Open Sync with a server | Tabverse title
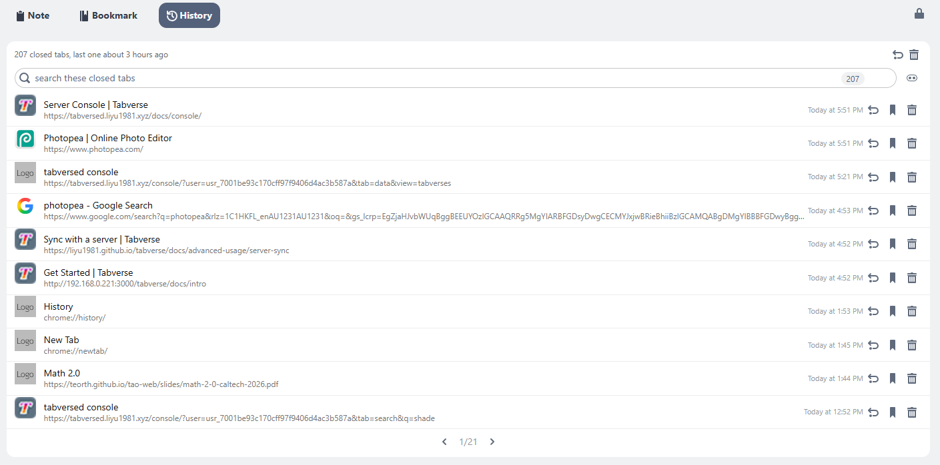 (102, 239)
